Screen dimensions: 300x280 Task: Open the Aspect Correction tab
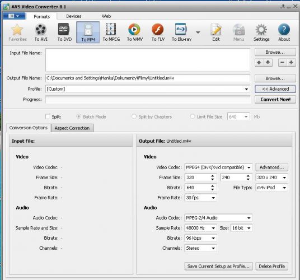click(x=72, y=128)
